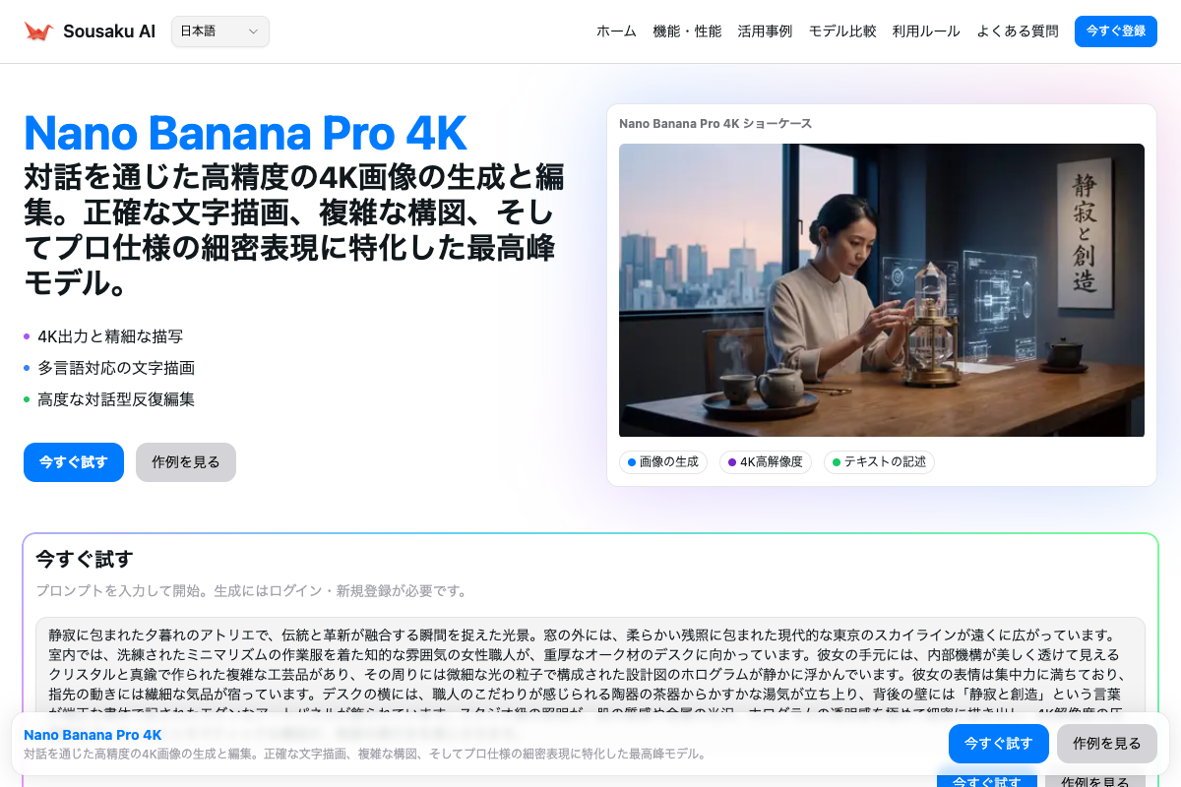Screen dimensions: 1181x787
Task: Select the 4K高解像度 tag with purple dot
Action: tap(766, 462)
